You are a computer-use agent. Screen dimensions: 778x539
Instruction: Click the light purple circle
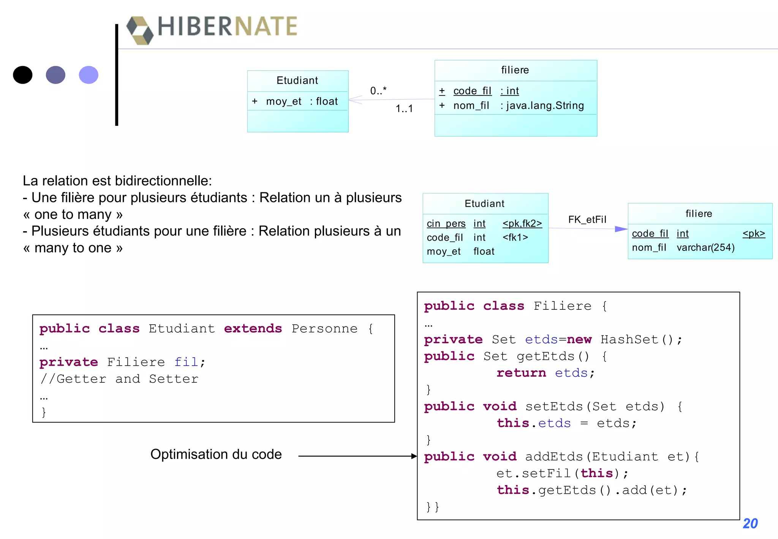89,75
